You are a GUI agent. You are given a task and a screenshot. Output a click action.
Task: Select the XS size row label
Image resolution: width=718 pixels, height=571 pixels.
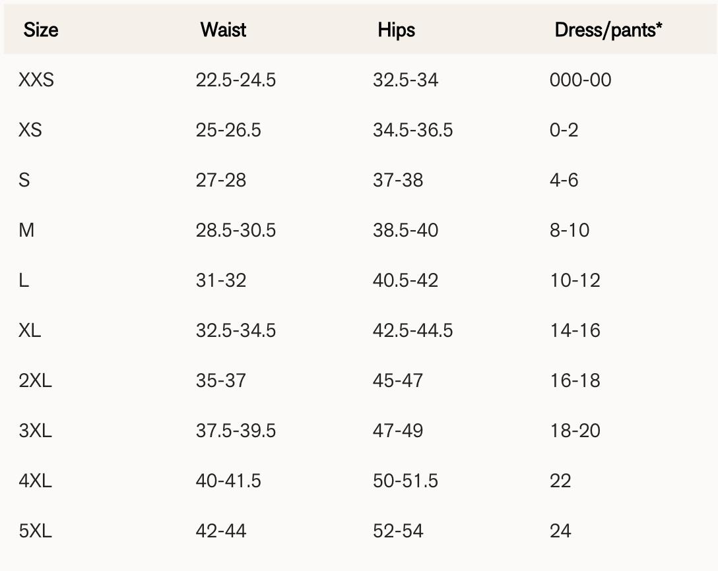click(x=30, y=130)
